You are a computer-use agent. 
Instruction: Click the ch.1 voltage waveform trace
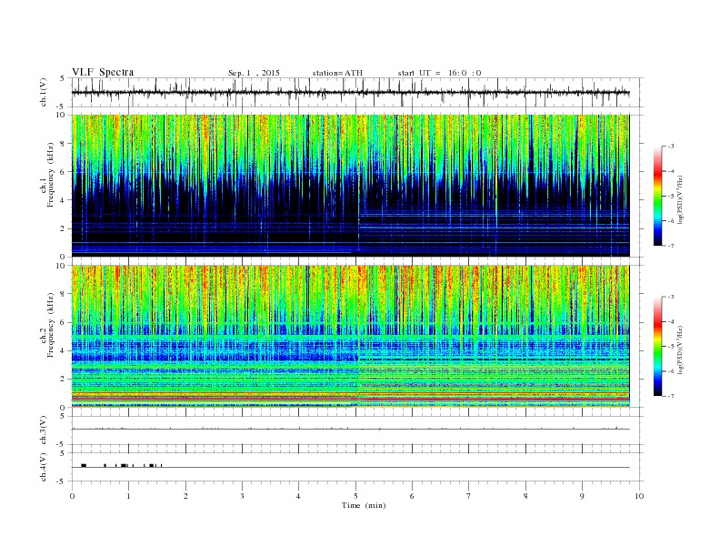[x=350, y=93]
